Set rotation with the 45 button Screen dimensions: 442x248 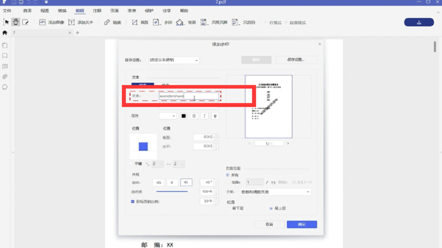(186, 182)
